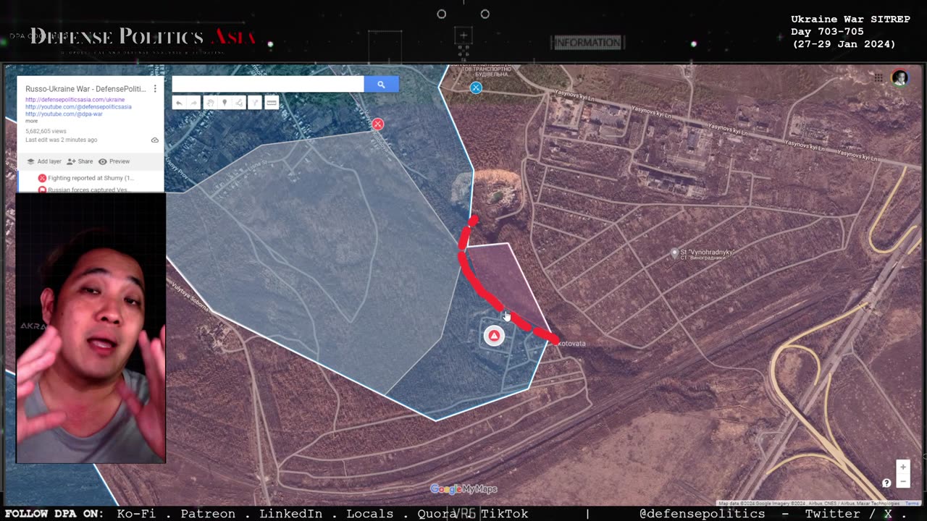Zoom in with the plus button
Screen dimensions: 927x521
pos(902,467)
